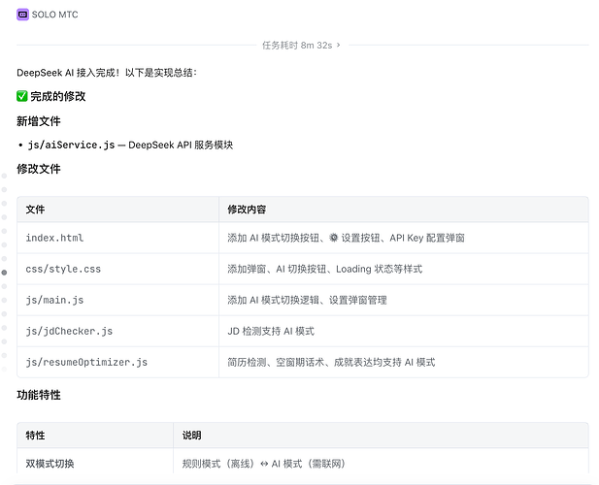Click the 说明 column header
Screen dimensions: 599x485
381,436
